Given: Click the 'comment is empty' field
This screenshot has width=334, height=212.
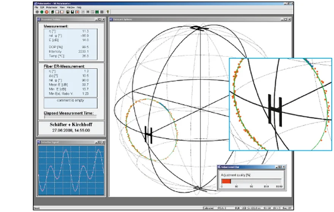Looking at the screenshot, I should (x=70, y=103).
